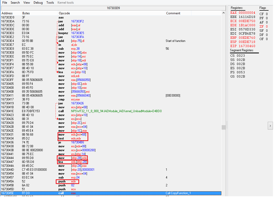Image resolution: width=274 pixels, height=197 pixels.
Task: Click the disassembler vertical scrollbar thumb
Action: 223,127
